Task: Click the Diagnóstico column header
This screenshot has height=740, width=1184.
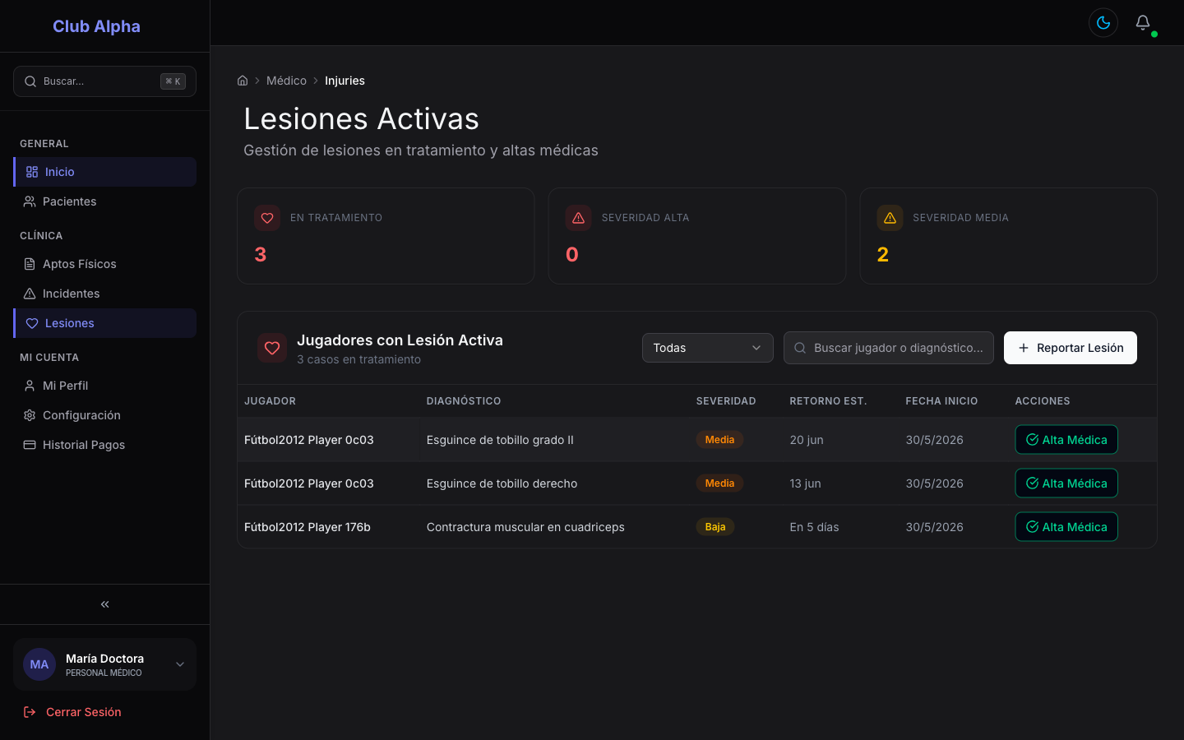Action: tap(464, 401)
